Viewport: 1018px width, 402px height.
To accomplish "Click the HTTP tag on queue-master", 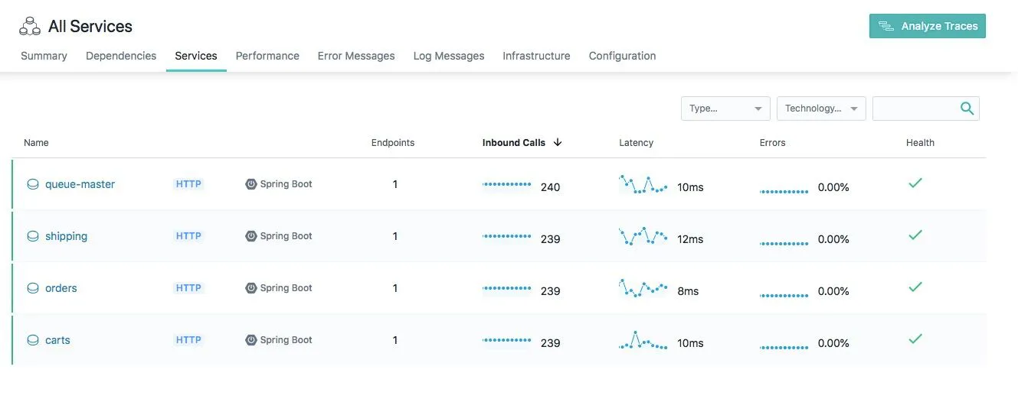I will coord(188,184).
